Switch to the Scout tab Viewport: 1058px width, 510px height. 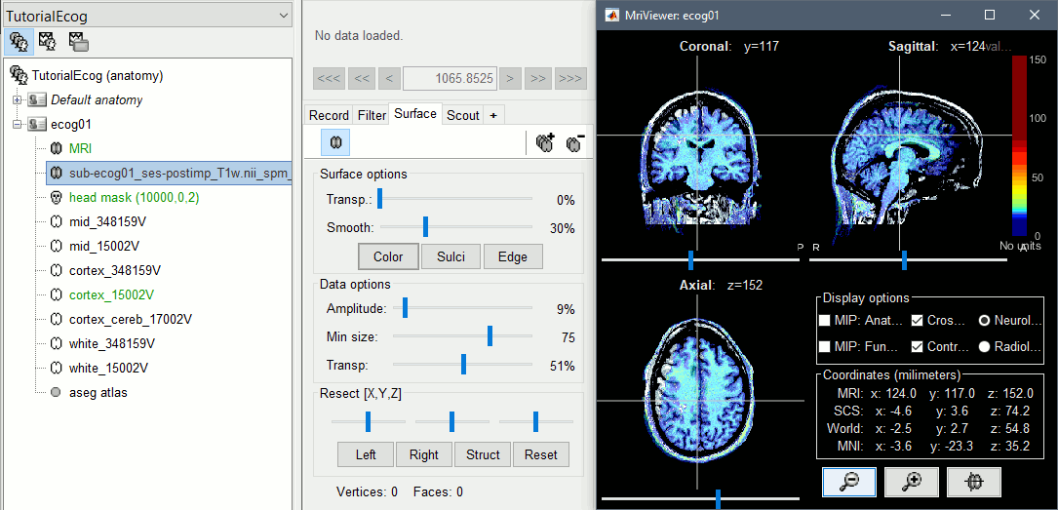click(462, 115)
